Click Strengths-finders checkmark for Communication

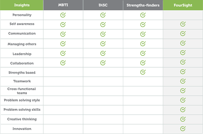coord(143,34)
